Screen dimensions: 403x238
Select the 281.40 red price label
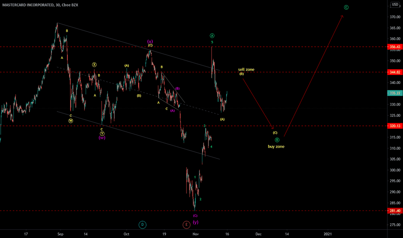click(x=395, y=211)
